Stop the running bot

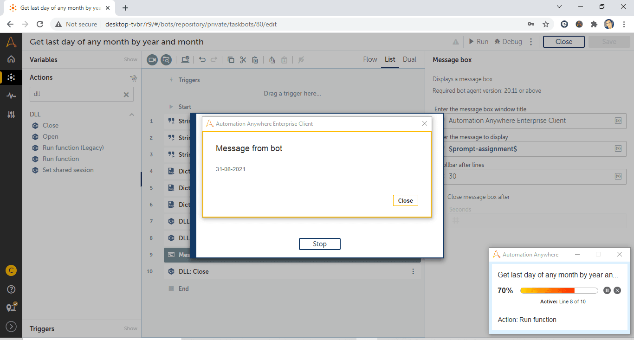[x=320, y=244]
